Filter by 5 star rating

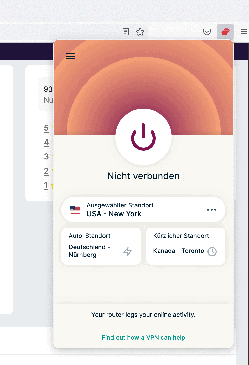(x=46, y=128)
